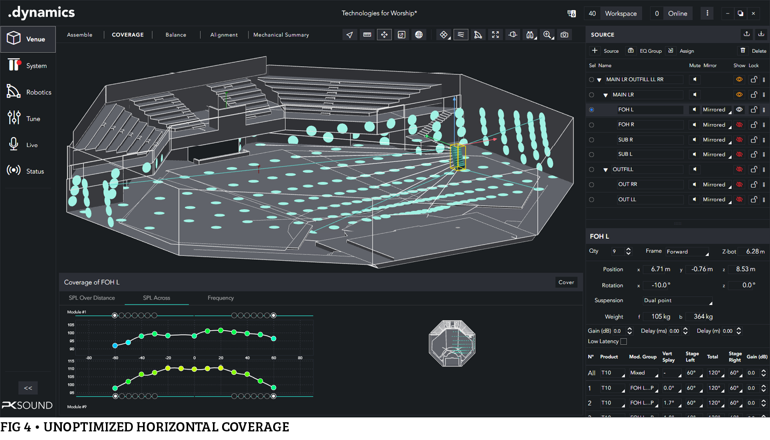Show the hidden SUB R source
The image size is (770, 440).
tap(739, 140)
